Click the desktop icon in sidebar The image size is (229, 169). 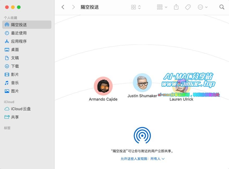point(7,50)
